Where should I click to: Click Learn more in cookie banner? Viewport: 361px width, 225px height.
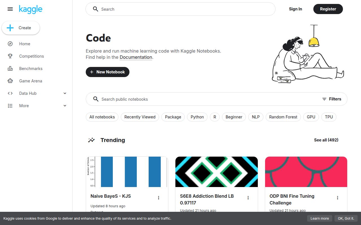[320, 219]
